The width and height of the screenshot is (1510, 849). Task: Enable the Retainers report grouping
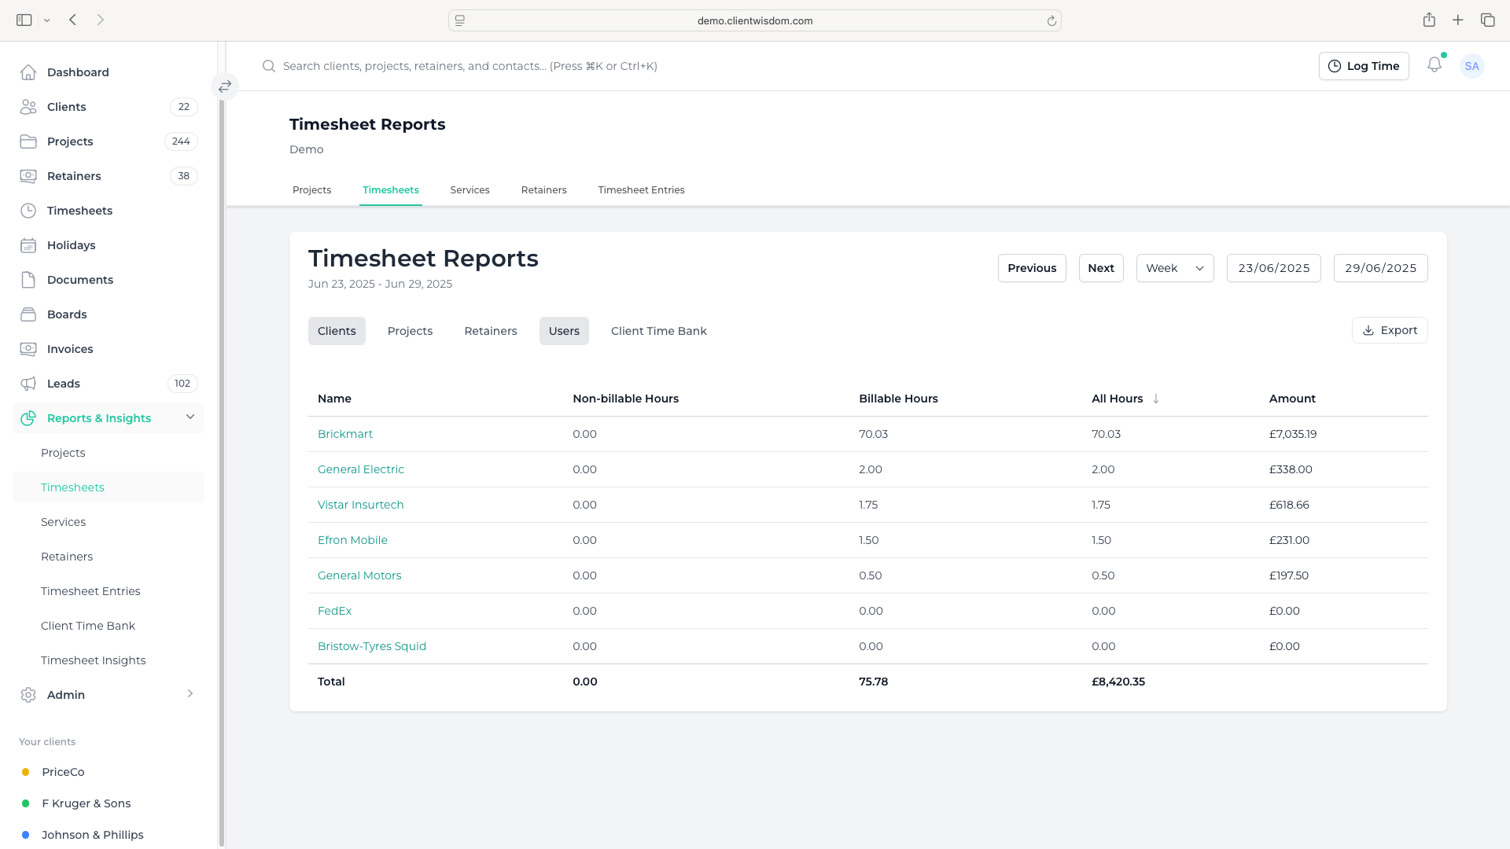490,331
